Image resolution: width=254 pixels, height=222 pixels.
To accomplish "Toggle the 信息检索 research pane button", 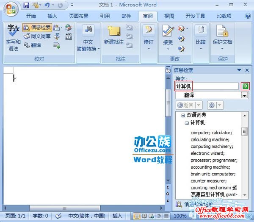I will pos(37,27).
